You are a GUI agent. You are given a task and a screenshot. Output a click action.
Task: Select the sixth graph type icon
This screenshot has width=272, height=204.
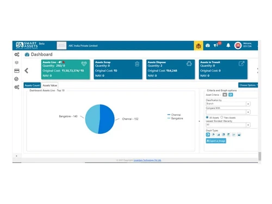pos(234,134)
